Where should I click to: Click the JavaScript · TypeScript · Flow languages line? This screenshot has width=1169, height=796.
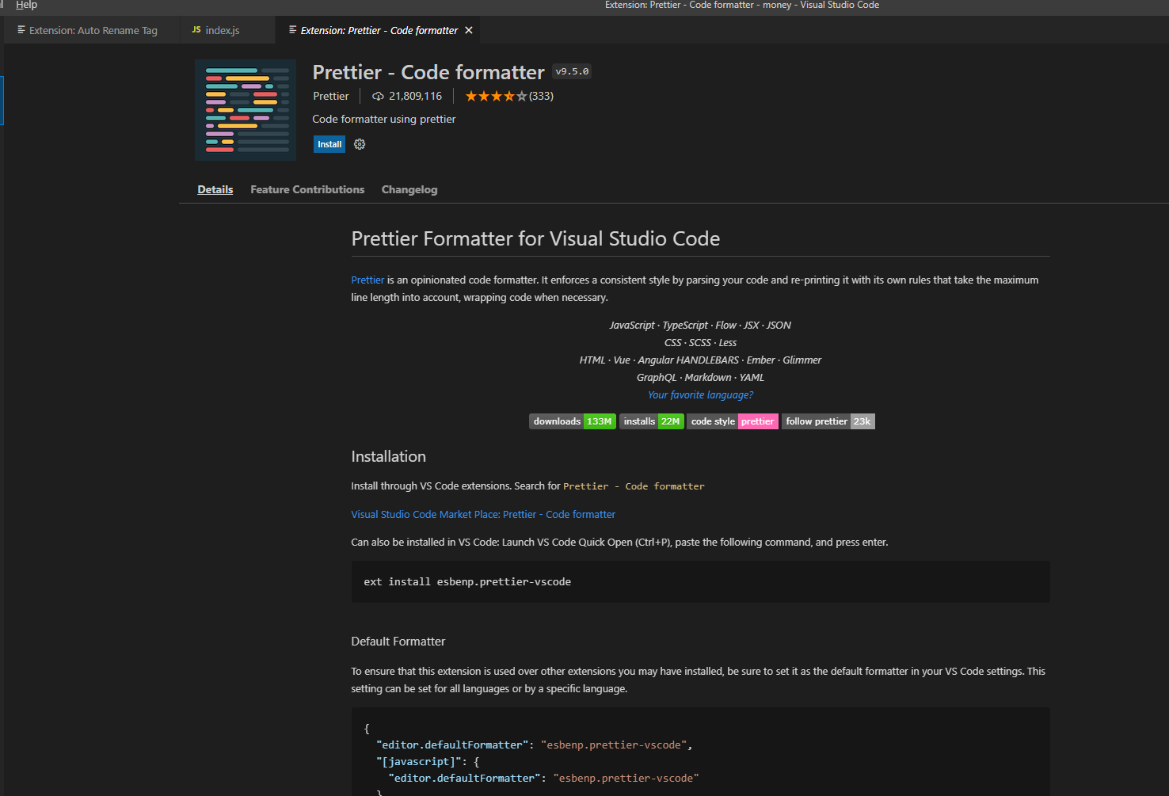[700, 325]
